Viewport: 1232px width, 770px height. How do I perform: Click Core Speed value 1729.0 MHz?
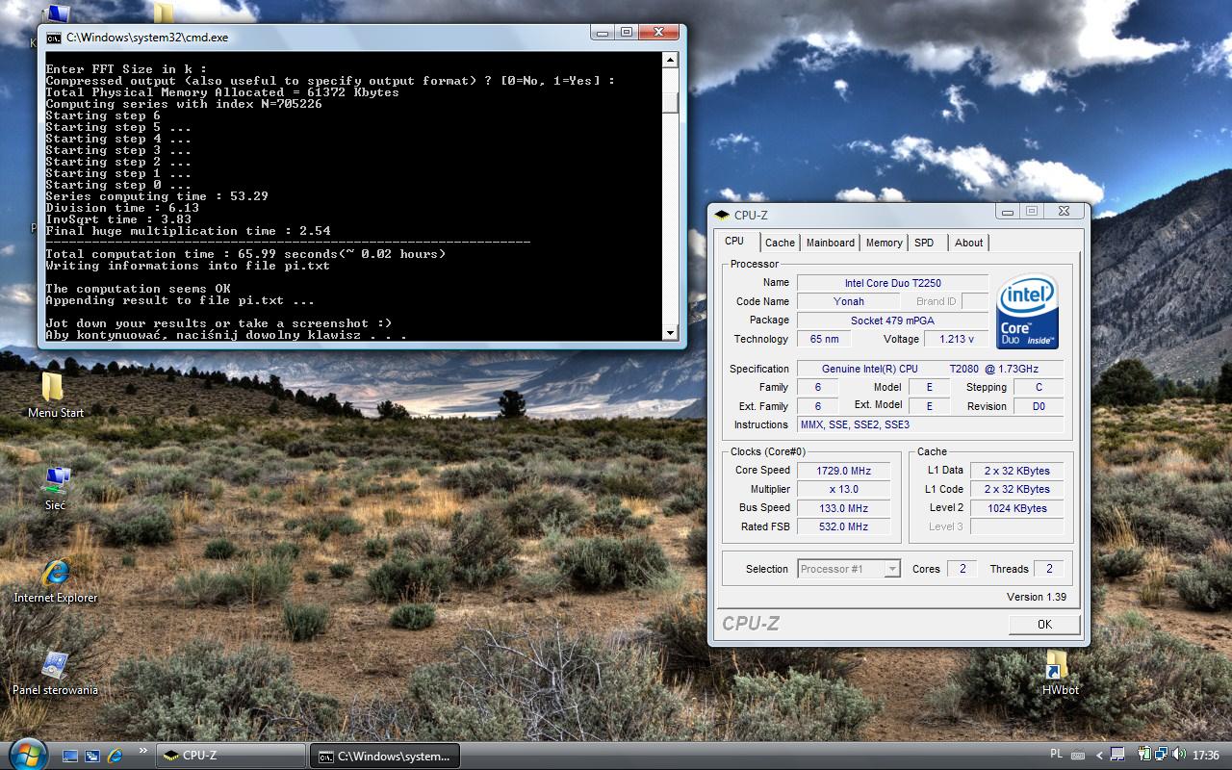tap(844, 471)
